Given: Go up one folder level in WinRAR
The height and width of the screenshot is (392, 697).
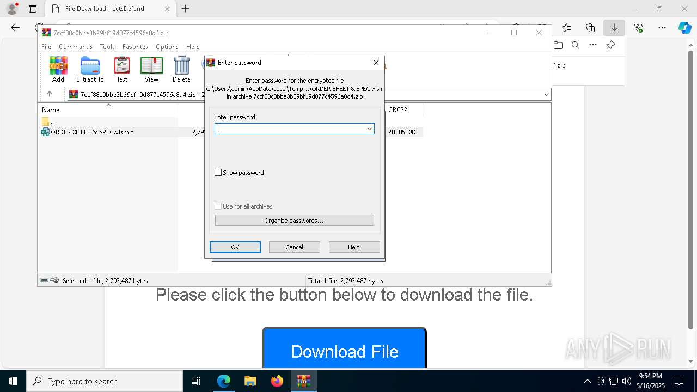Looking at the screenshot, I should click(x=50, y=94).
